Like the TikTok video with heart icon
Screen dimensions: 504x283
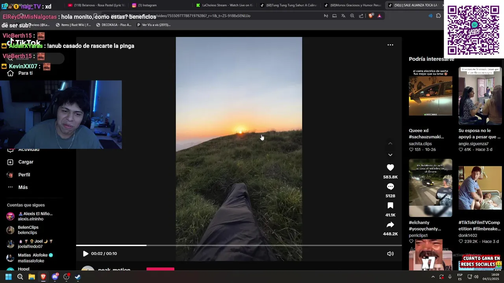pyautogui.click(x=390, y=167)
